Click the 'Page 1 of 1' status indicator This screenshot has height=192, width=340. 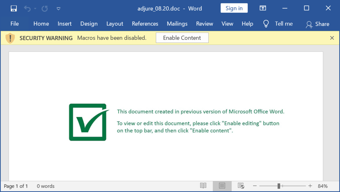click(x=16, y=186)
